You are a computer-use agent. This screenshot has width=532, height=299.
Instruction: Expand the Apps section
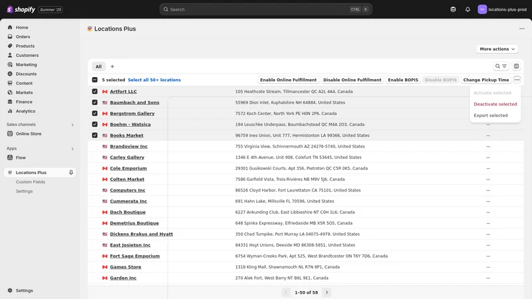tap(72, 148)
